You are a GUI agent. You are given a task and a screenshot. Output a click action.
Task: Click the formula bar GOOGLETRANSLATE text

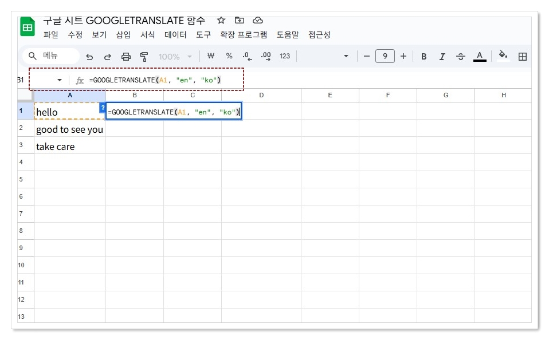[155, 80]
